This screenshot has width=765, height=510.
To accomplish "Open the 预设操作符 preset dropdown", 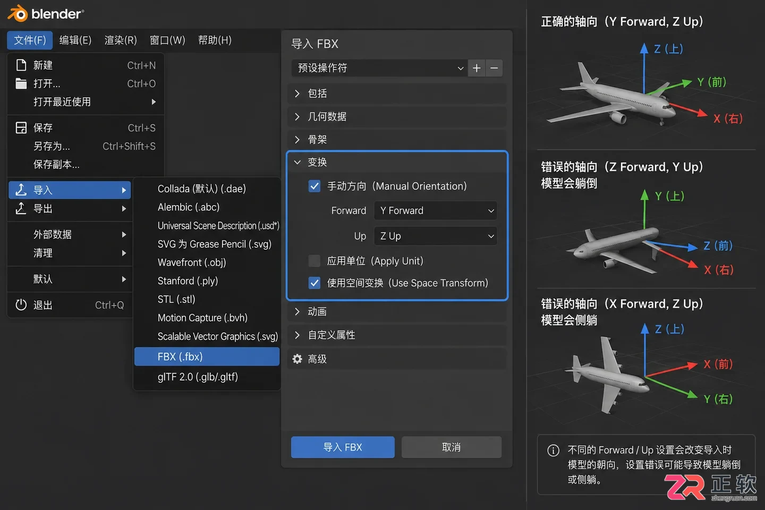I will (x=379, y=68).
